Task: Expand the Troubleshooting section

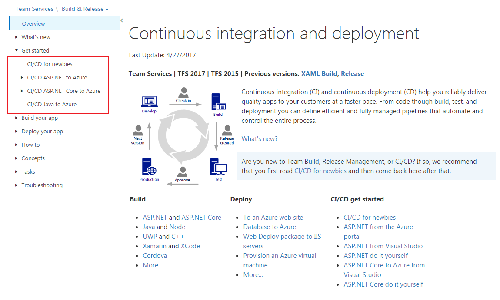Action: (x=17, y=185)
